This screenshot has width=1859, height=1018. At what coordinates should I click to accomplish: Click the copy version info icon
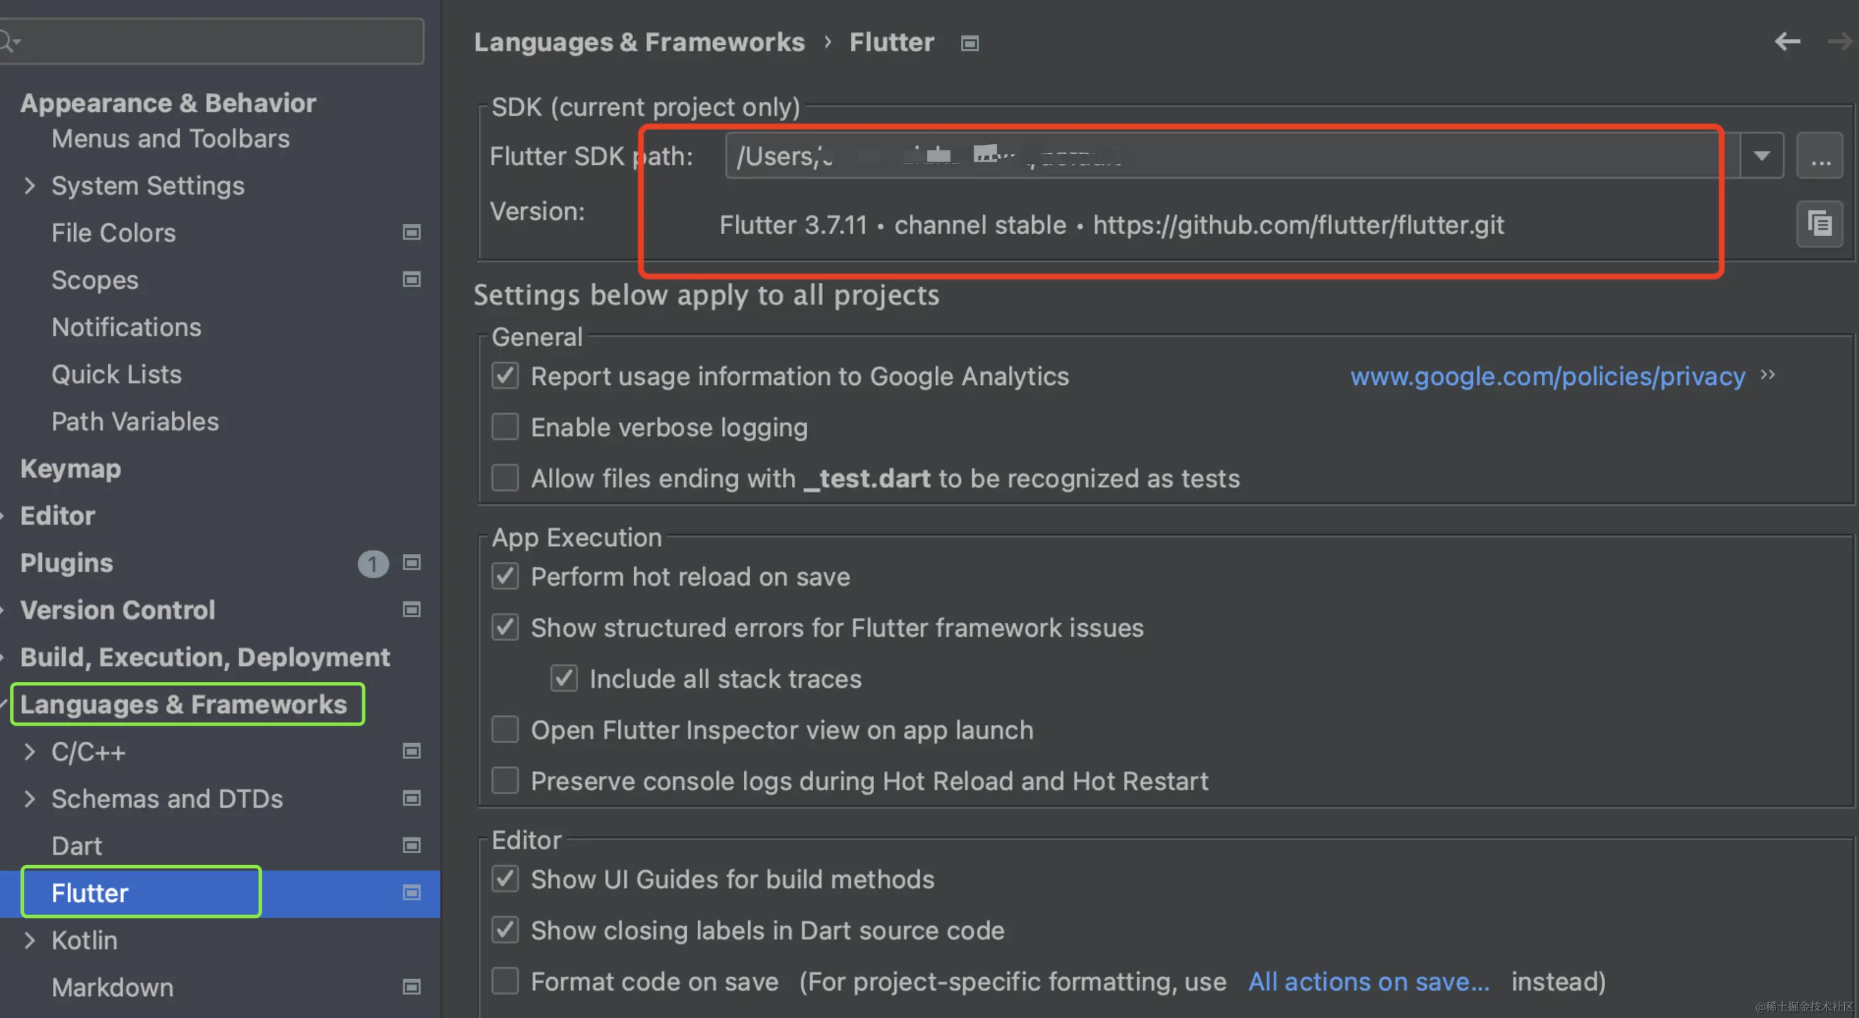[x=1819, y=224]
